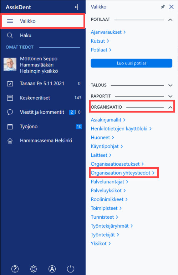Click Möttönen Seppo profile photo
This screenshot has width=178, height=275.
click(x=10, y=64)
